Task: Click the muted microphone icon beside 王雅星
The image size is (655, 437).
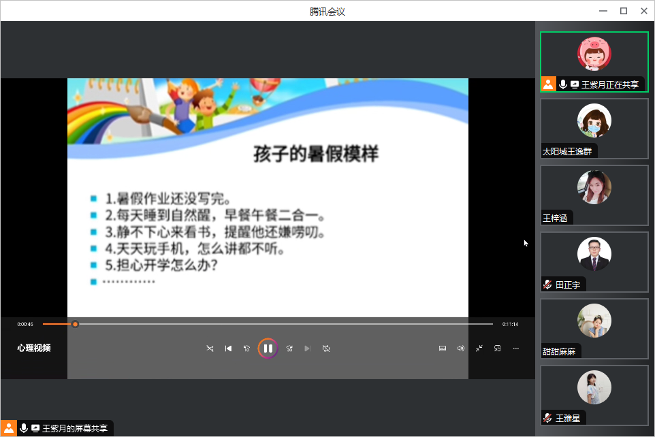Action: (x=547, y=418)
